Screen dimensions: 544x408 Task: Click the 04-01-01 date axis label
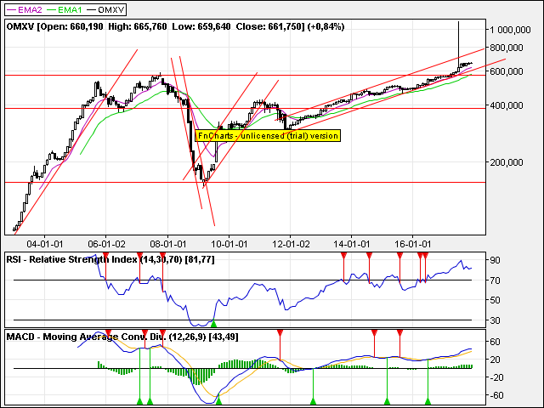tap(45, 244)
